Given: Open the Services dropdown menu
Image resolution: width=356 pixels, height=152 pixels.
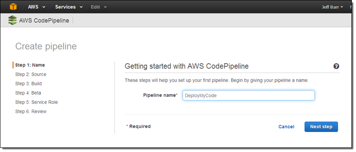Looking at the screenshot, I should [69, 7].
